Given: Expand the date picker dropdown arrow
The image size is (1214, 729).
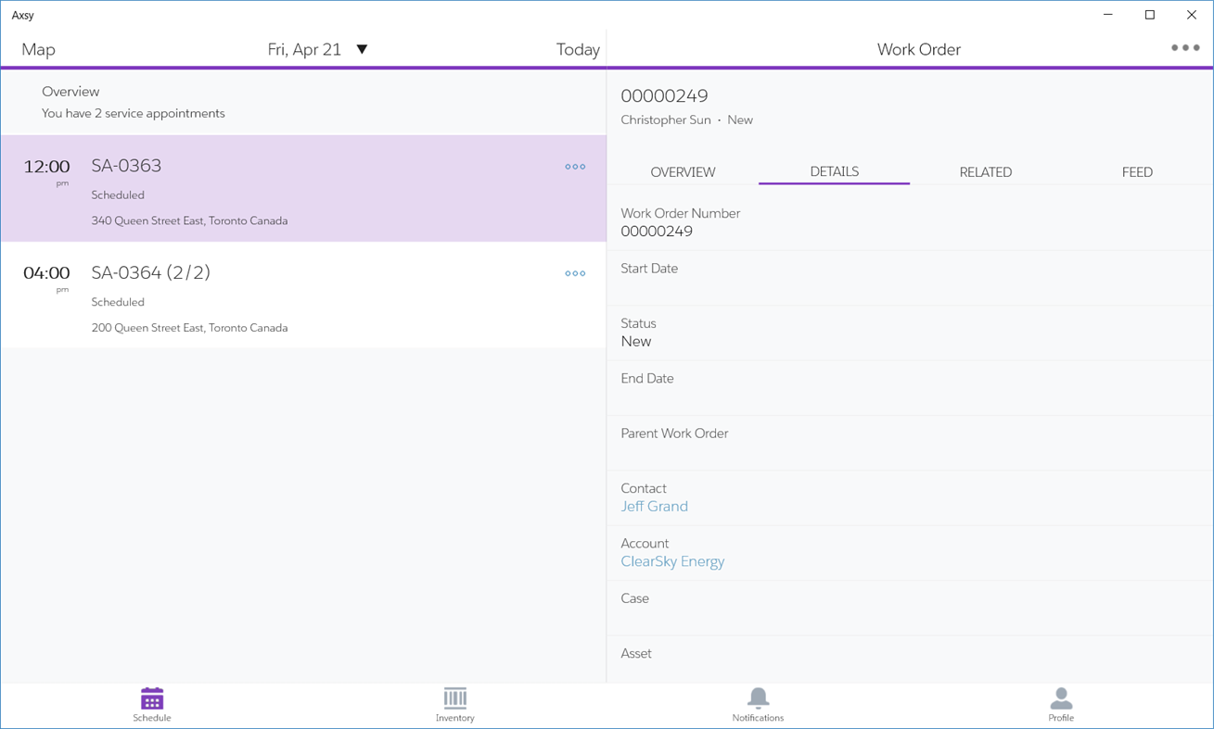Looking at the screenshot, I should click(362, 48).
